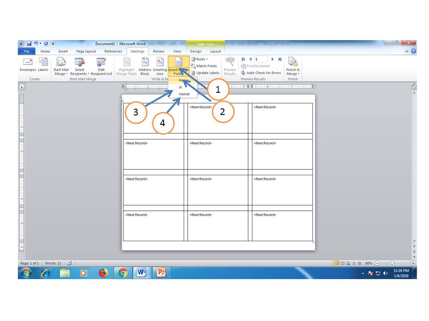Zoom out with minus button
Image resolution: width=429 pixels, height=321 pixels.
[x=377, y=263]
